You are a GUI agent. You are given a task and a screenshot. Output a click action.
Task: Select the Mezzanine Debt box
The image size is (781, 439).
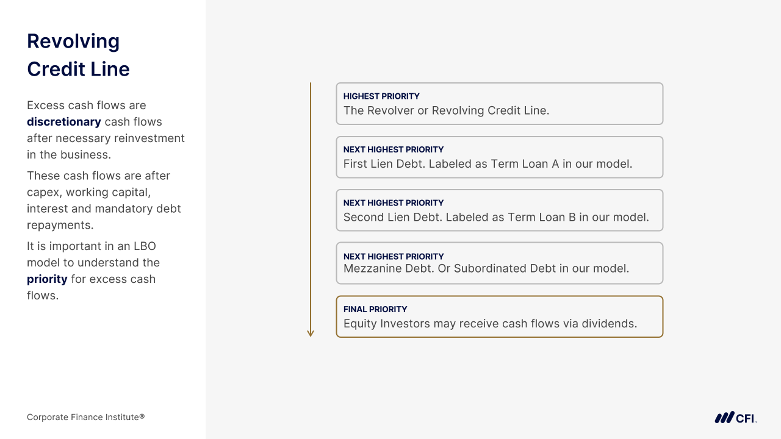tap(499, 263)
